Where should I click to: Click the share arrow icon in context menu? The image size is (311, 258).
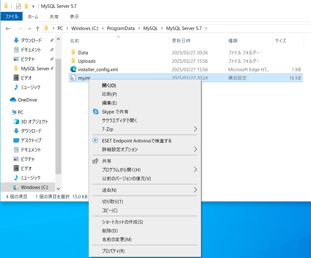[95, 161]
